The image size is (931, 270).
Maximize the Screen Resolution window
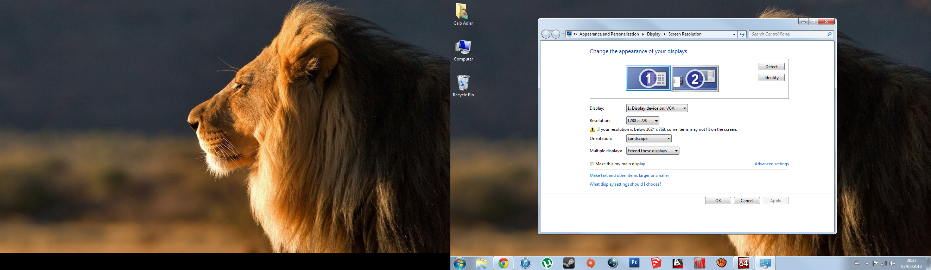click(813, 22)
